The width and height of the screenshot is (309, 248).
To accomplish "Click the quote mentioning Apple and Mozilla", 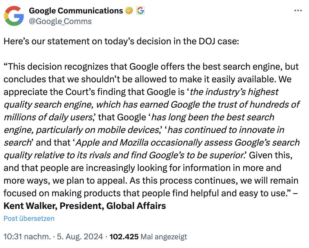I will point(185,142).
